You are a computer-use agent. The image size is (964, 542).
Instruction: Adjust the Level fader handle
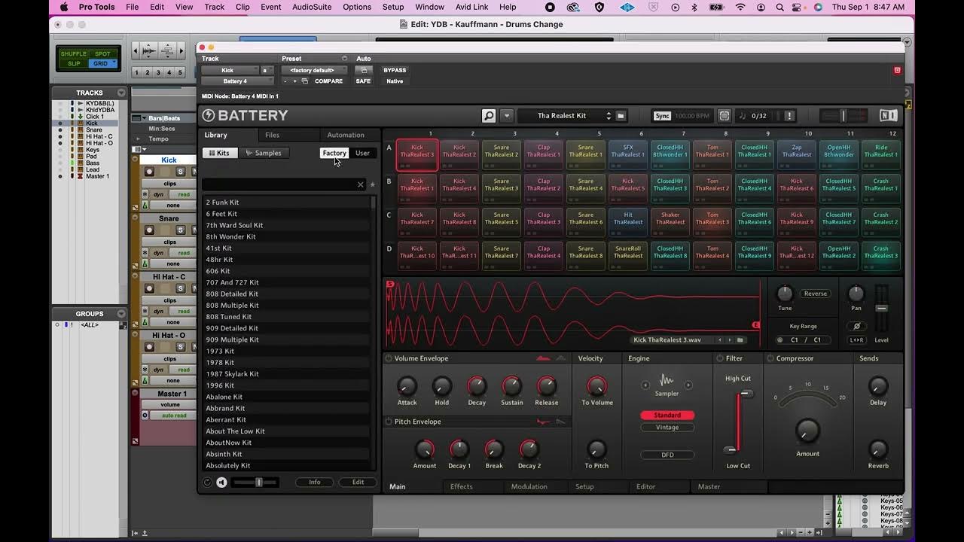pyautogui.click(x=881, y=308)
